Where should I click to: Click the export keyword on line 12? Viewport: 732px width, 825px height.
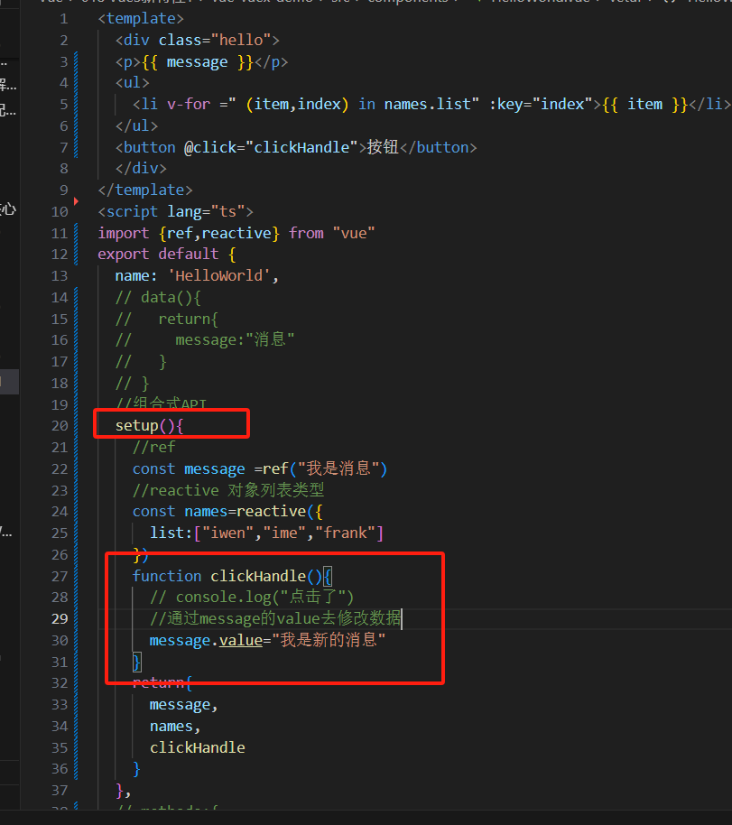pos(124,255)
